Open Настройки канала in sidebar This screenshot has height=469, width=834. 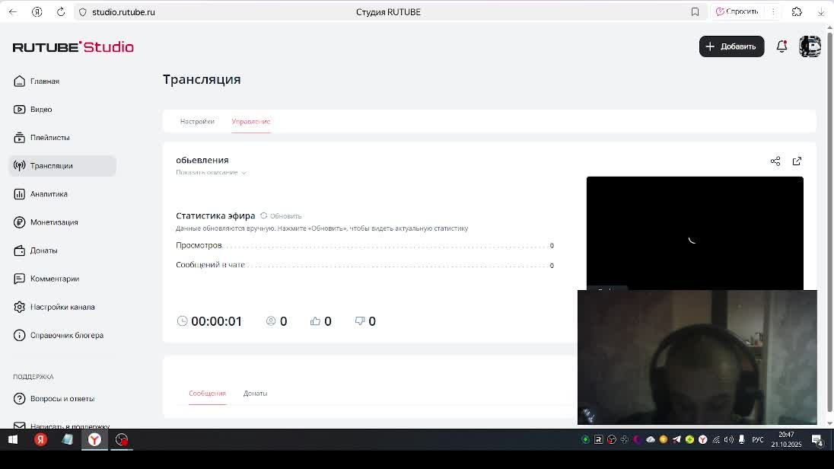[x=62, y=307]
